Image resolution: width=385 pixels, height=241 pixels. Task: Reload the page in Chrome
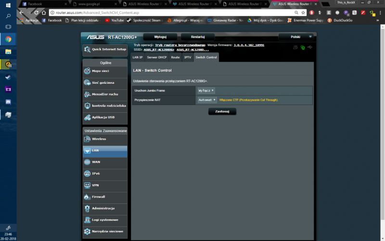click(x=37, y=13)
